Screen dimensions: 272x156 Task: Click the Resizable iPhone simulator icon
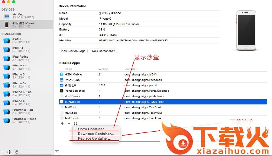[x=7, y=120]
